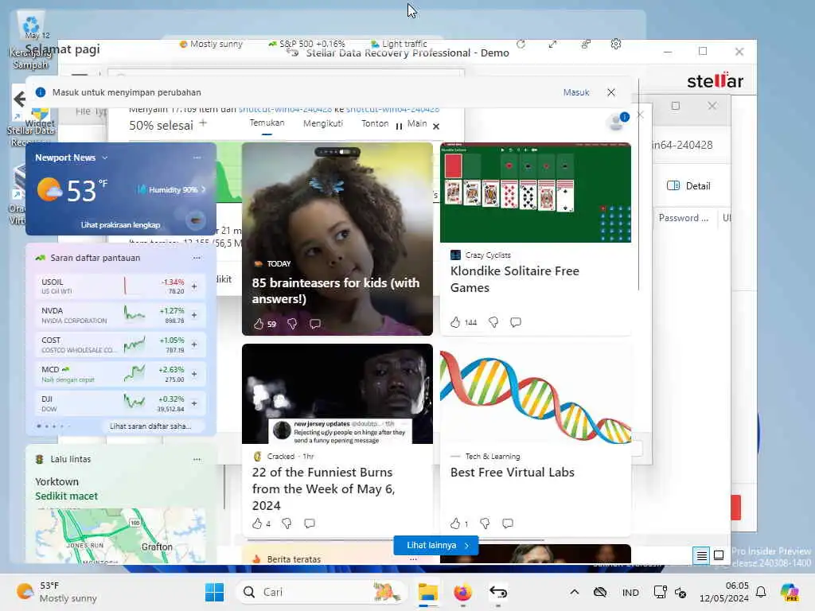The image size is (815, 611).
Task: Open the clock and date 06.05 panel
Action: [724, 592]
